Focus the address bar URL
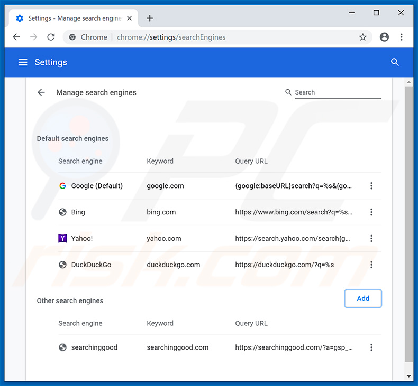Screen dimensions: 418x386 [171, 37]
